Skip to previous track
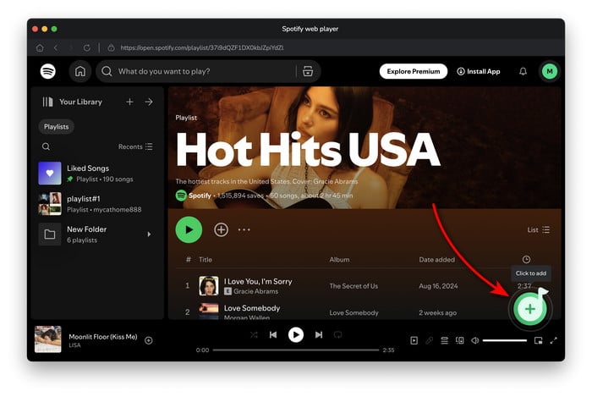The width and height of the screenshot is (592, 397). point(273,335)
